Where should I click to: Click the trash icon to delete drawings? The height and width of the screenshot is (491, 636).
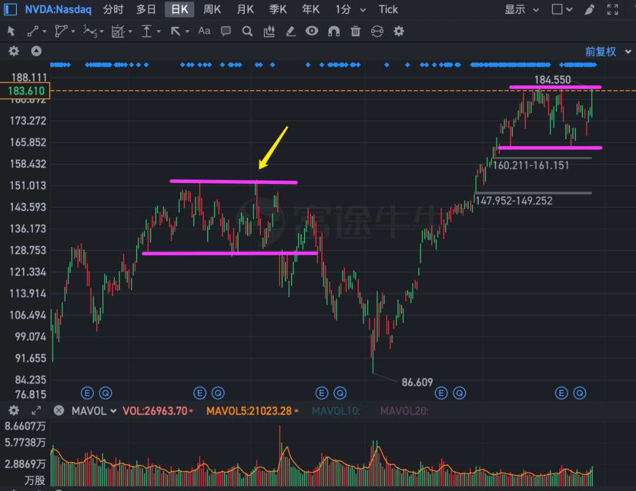pos(355,31)
